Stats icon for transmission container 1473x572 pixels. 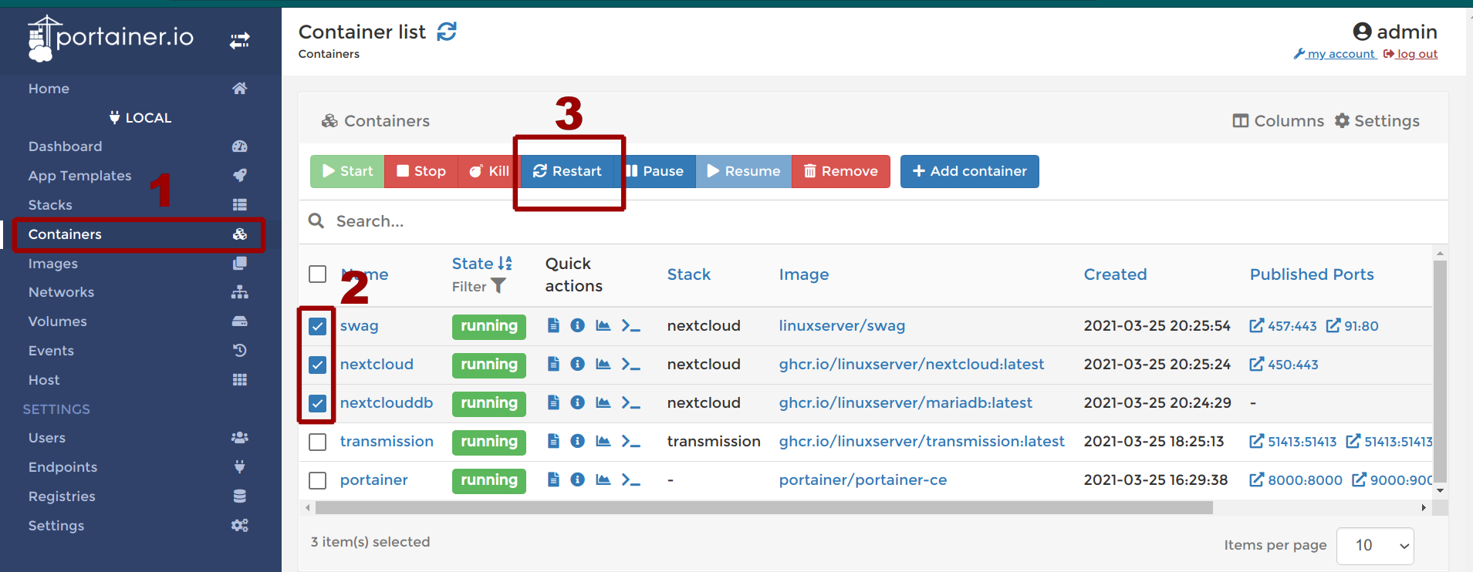(x=603, y=441)
